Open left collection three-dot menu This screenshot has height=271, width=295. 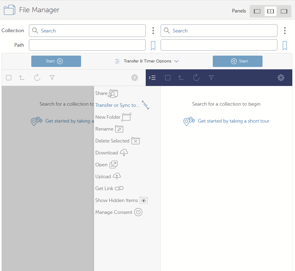pos(153,31)
